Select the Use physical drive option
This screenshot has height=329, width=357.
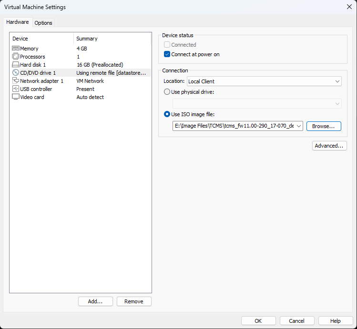167,92
